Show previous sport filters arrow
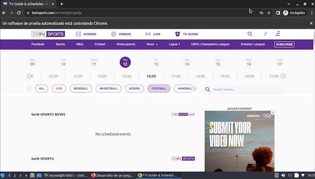Viewport: 315px width, 179px height. pos(29,89)
